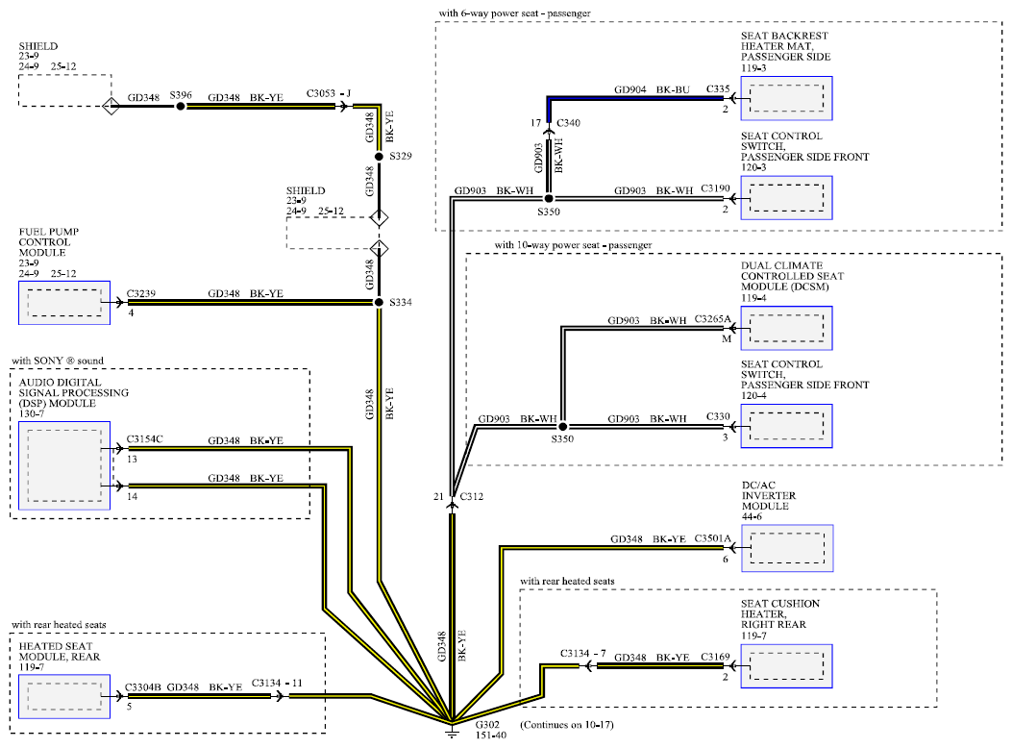Click the Fuel Pump Control Module box
Viewport: 1012px width, 748px height.
[64, 303]
